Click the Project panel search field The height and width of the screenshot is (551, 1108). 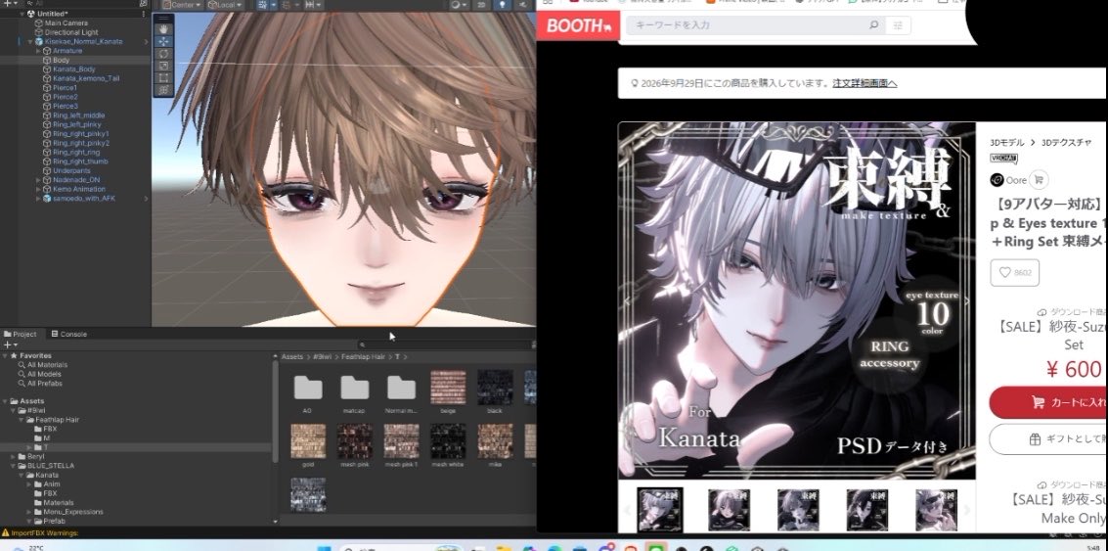(445, 344)
